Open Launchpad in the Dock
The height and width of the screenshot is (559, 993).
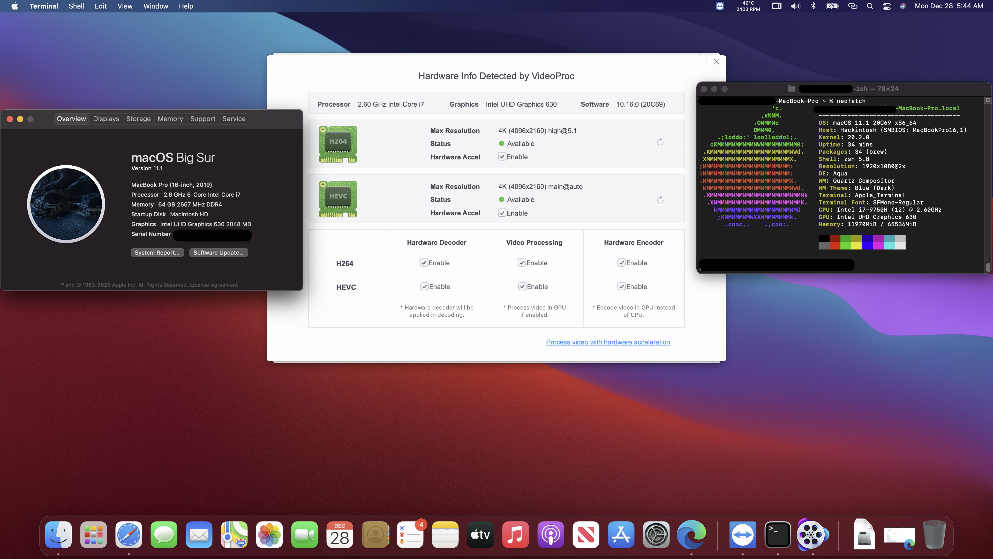tap(93, 535)
